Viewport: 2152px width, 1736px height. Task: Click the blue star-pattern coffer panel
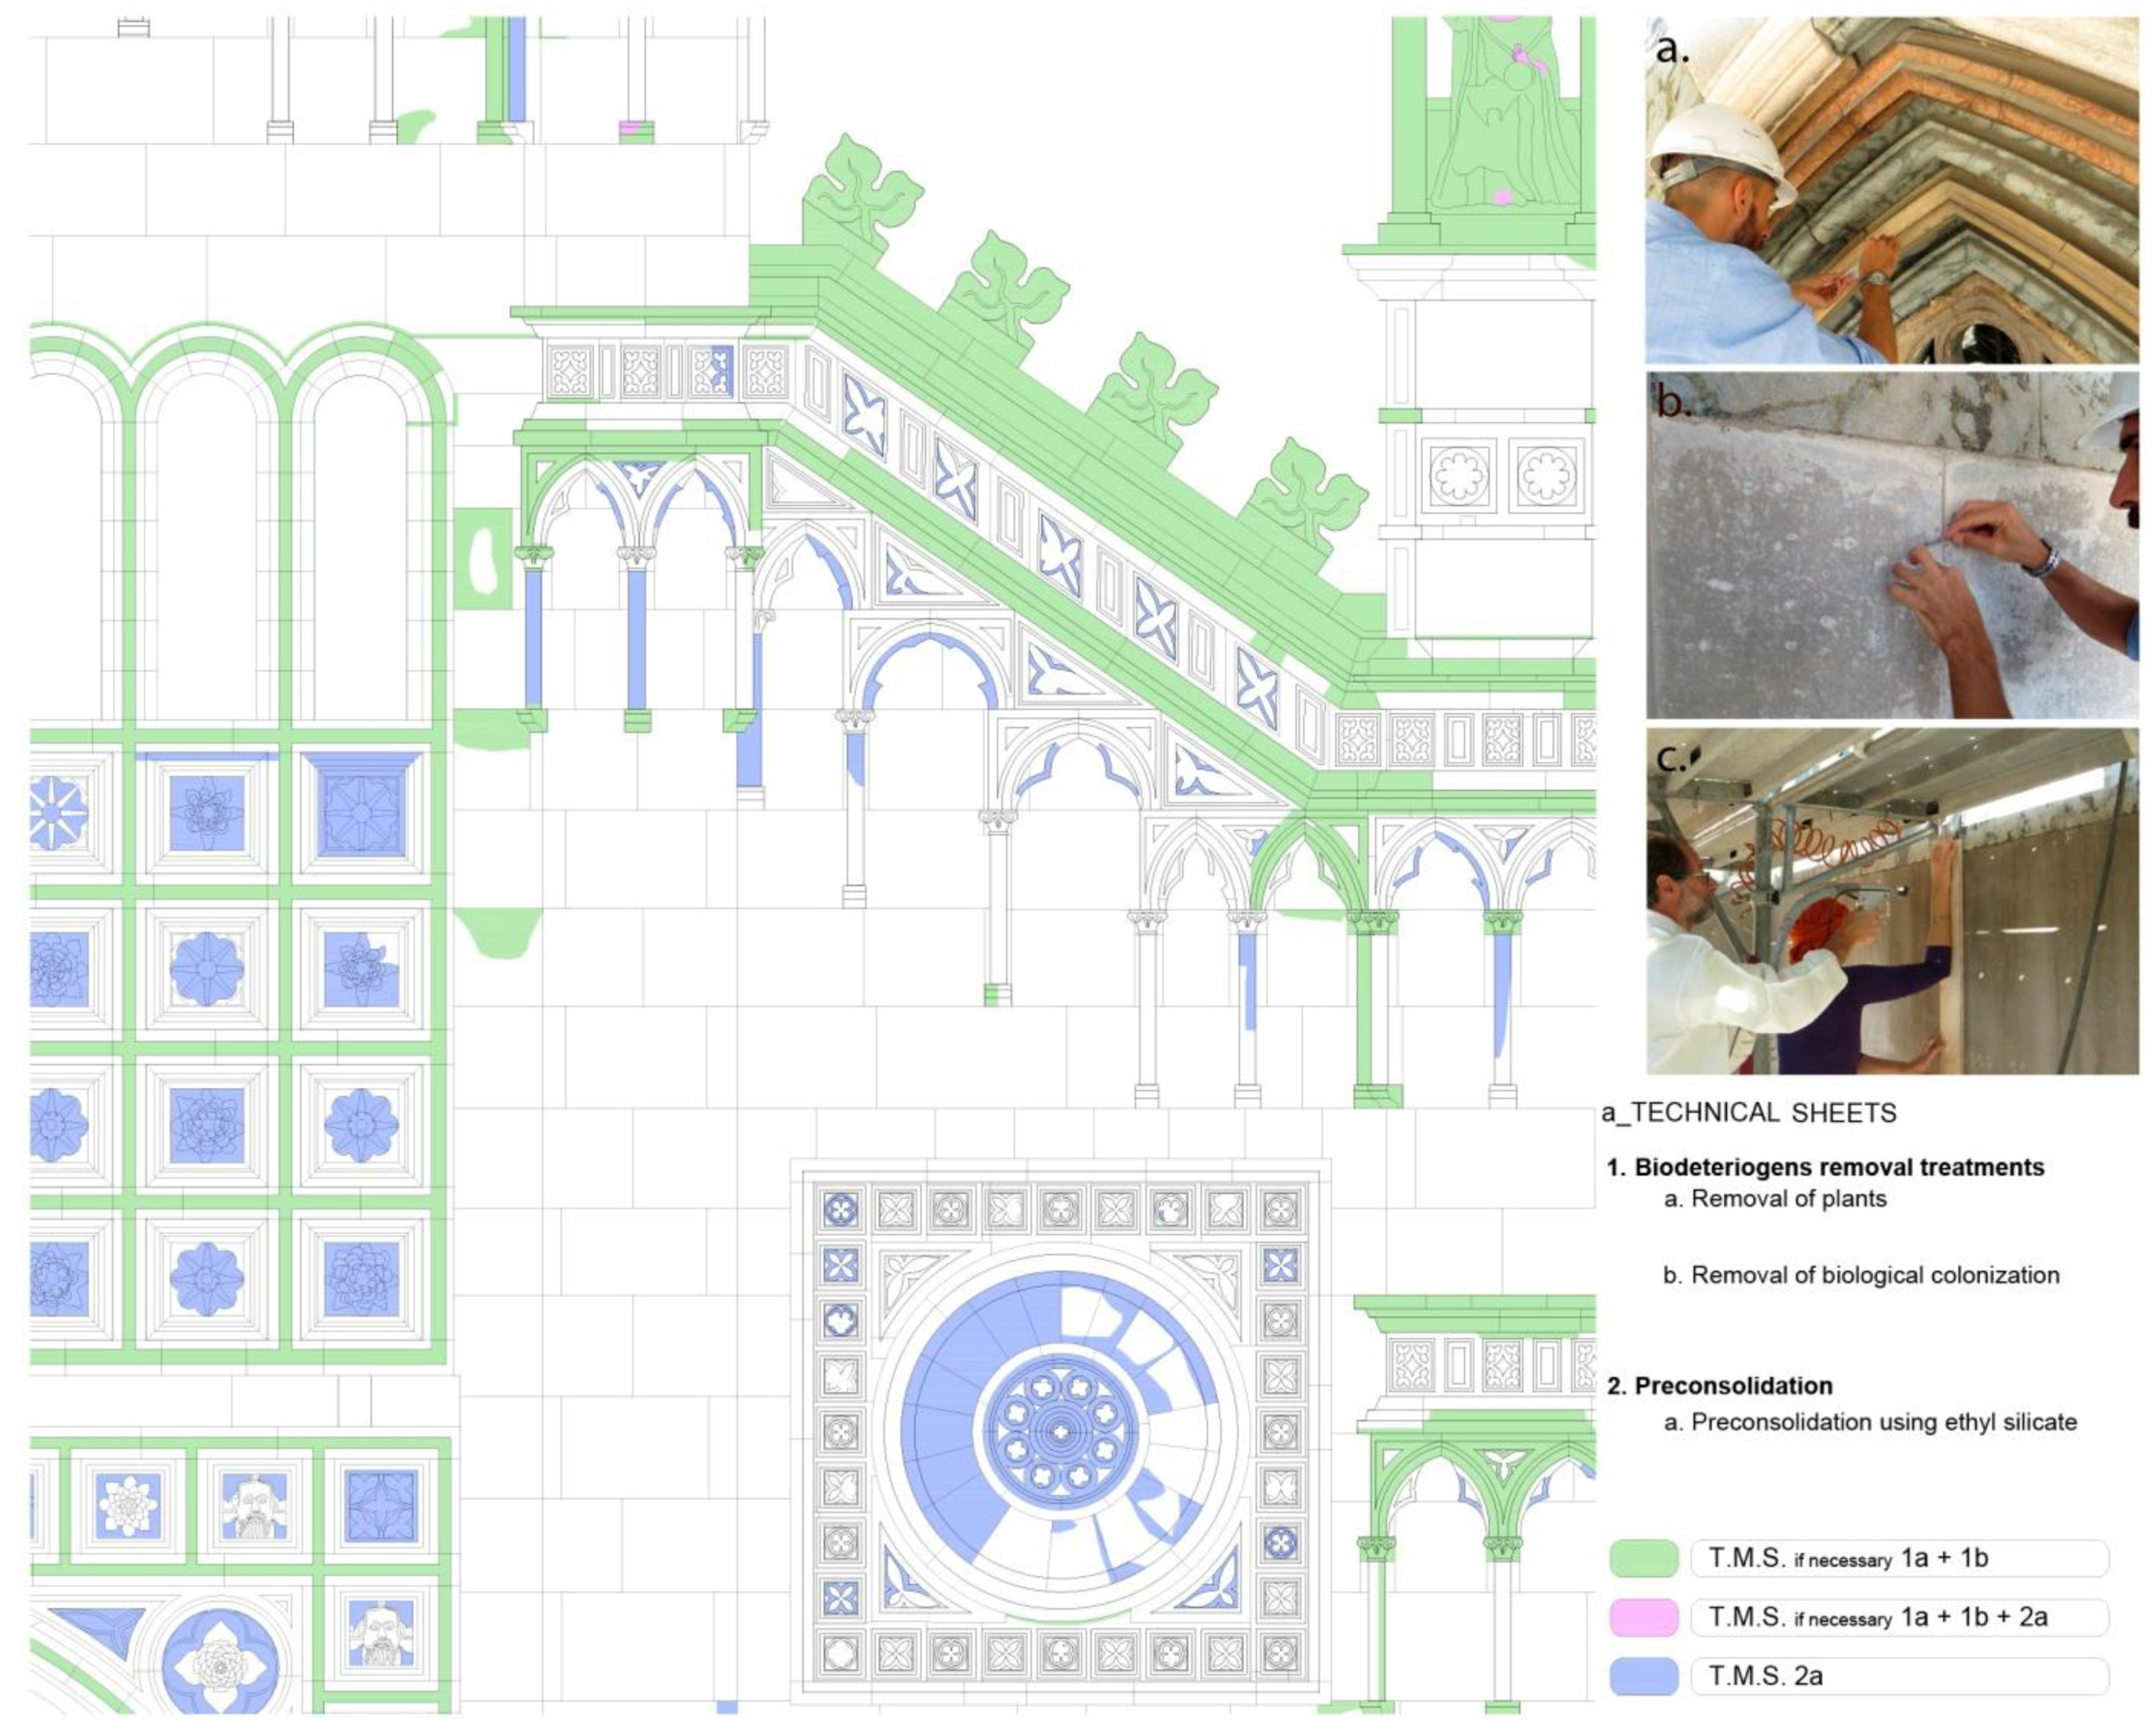click(x=361, y=813)
